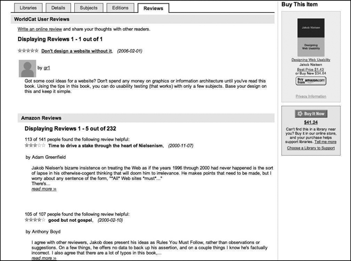This screenshot has width=351, height=261.
Task: Click stars beside 'good but not gospel' review
Action: 33,219
